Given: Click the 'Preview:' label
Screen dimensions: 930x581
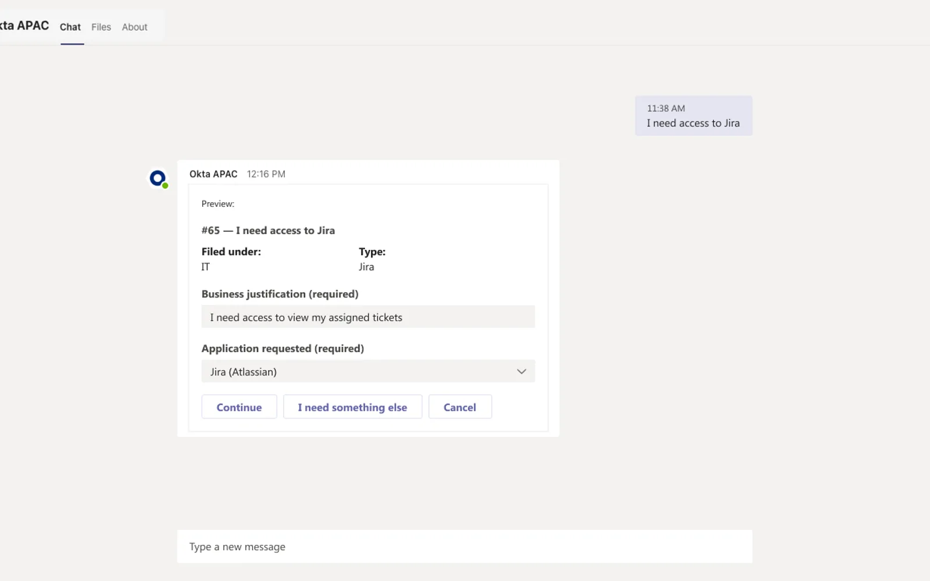Looking at the screenshot, I should (218, 204).
